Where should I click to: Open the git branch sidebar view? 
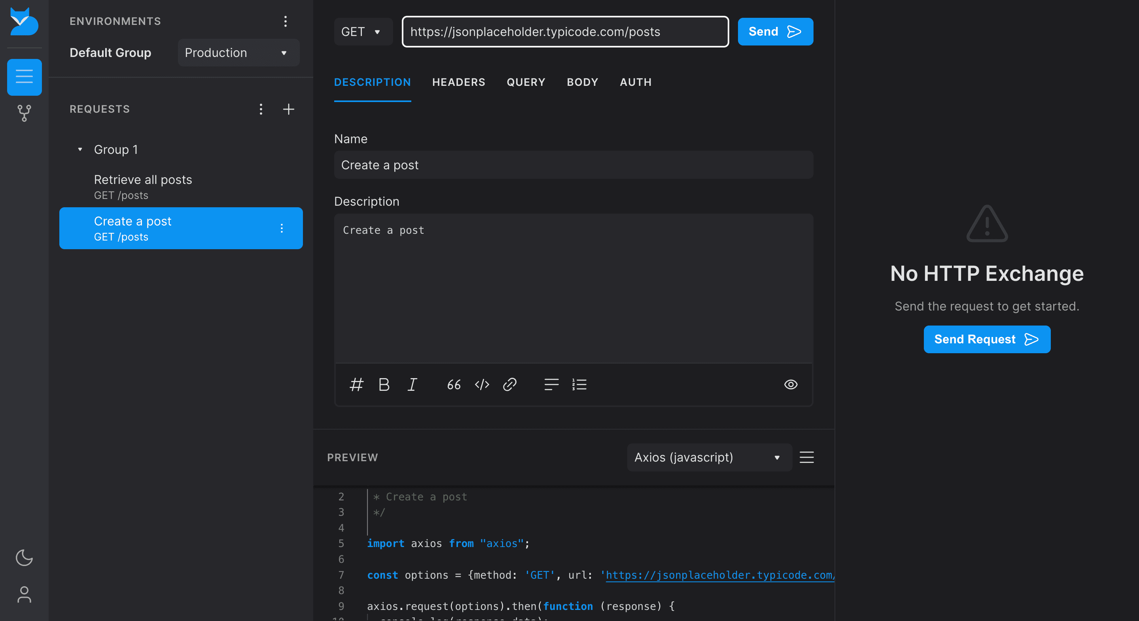[24, 113]
